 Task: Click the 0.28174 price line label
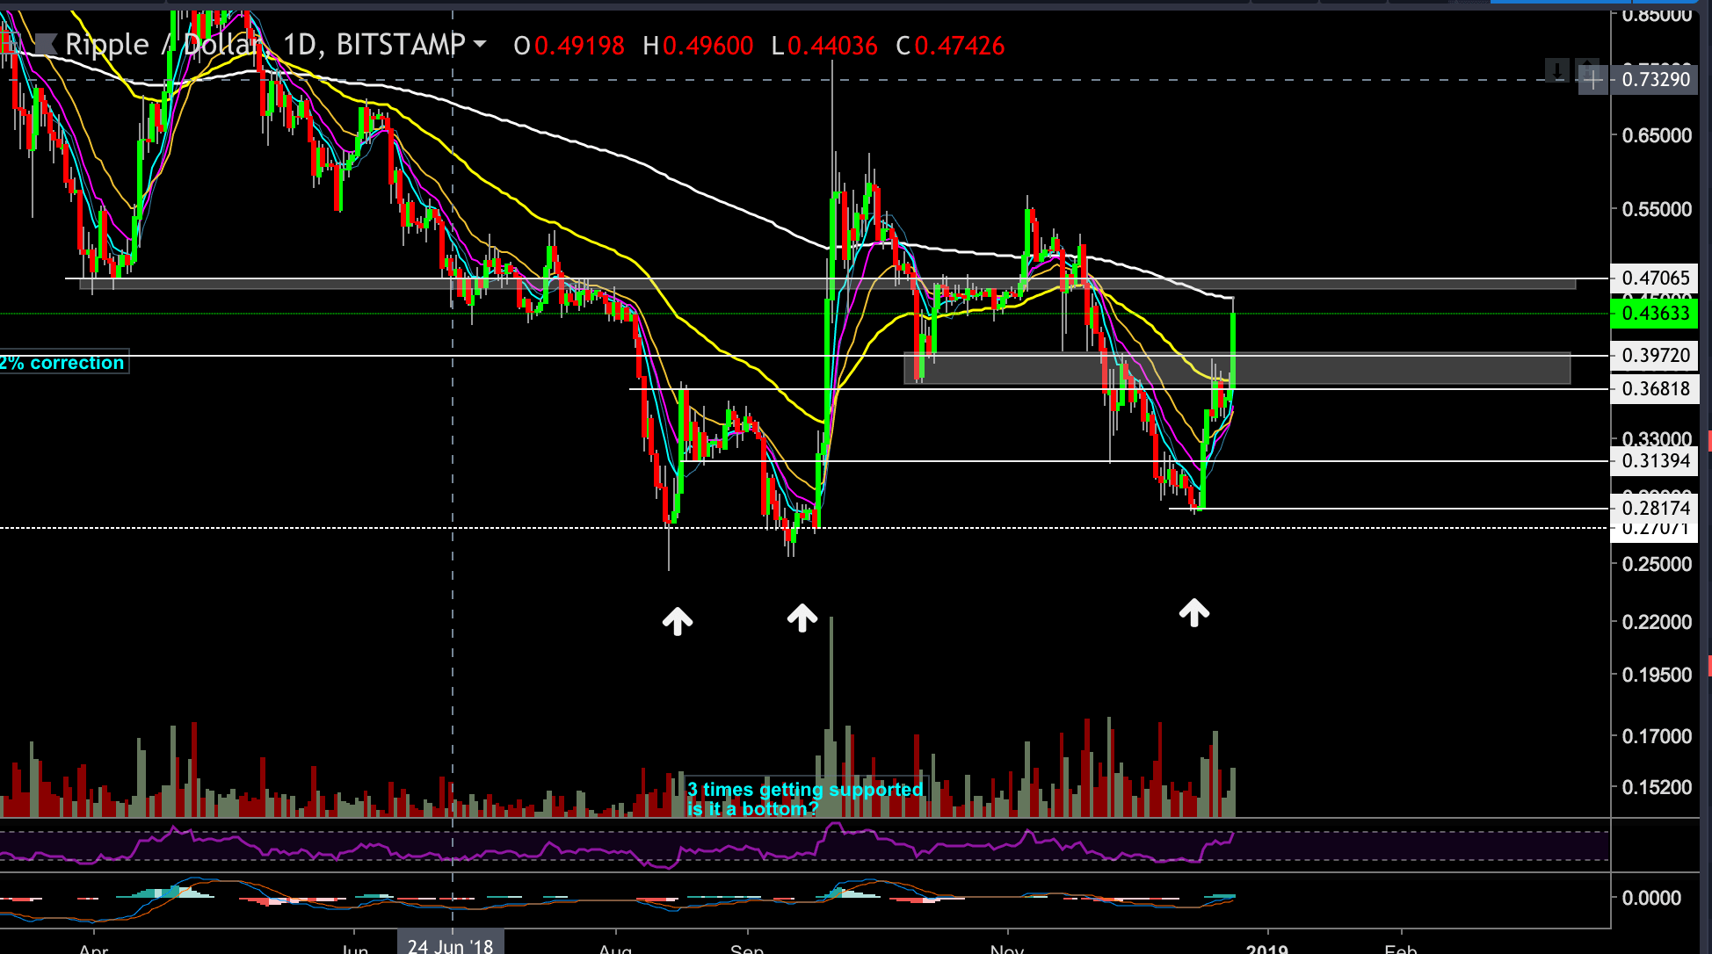tap(1655, 509)
